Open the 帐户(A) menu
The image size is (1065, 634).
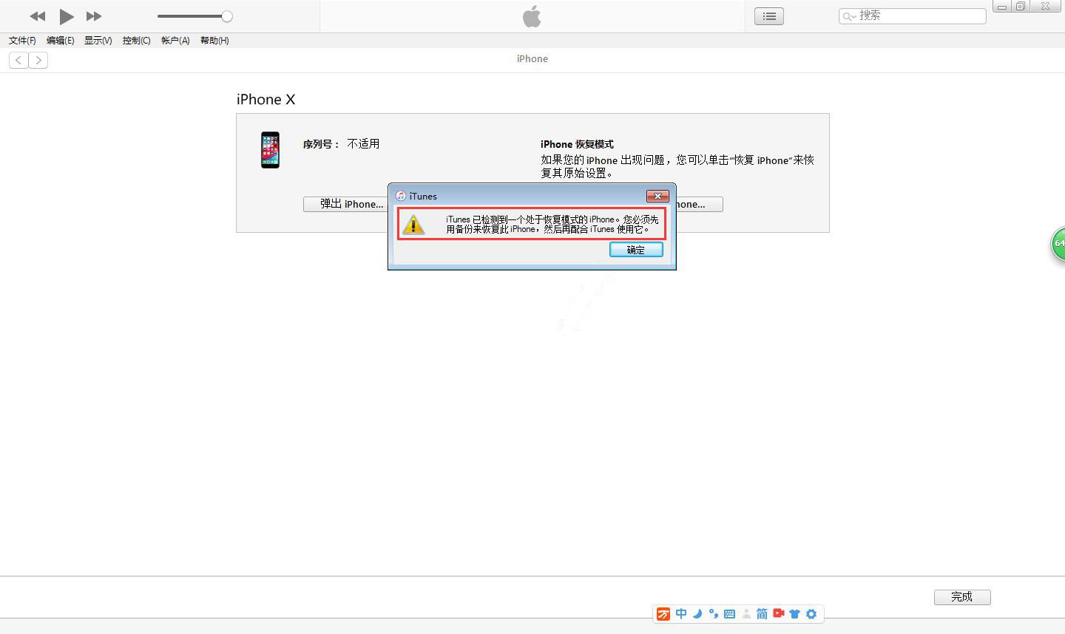[x=175, y=41]
